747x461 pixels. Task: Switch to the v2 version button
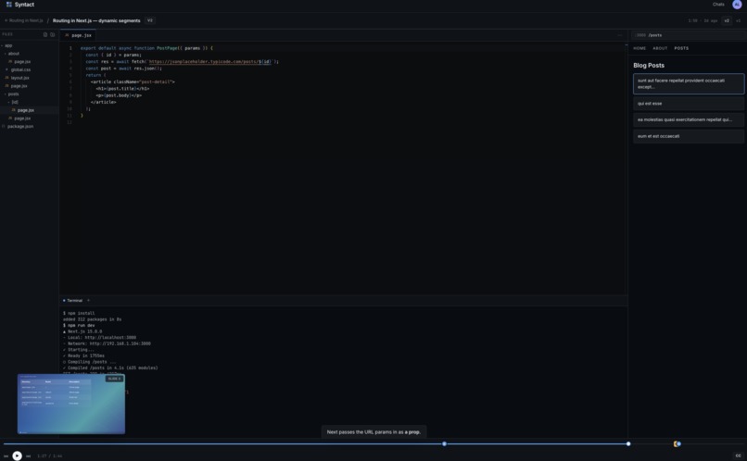(727, 20)
